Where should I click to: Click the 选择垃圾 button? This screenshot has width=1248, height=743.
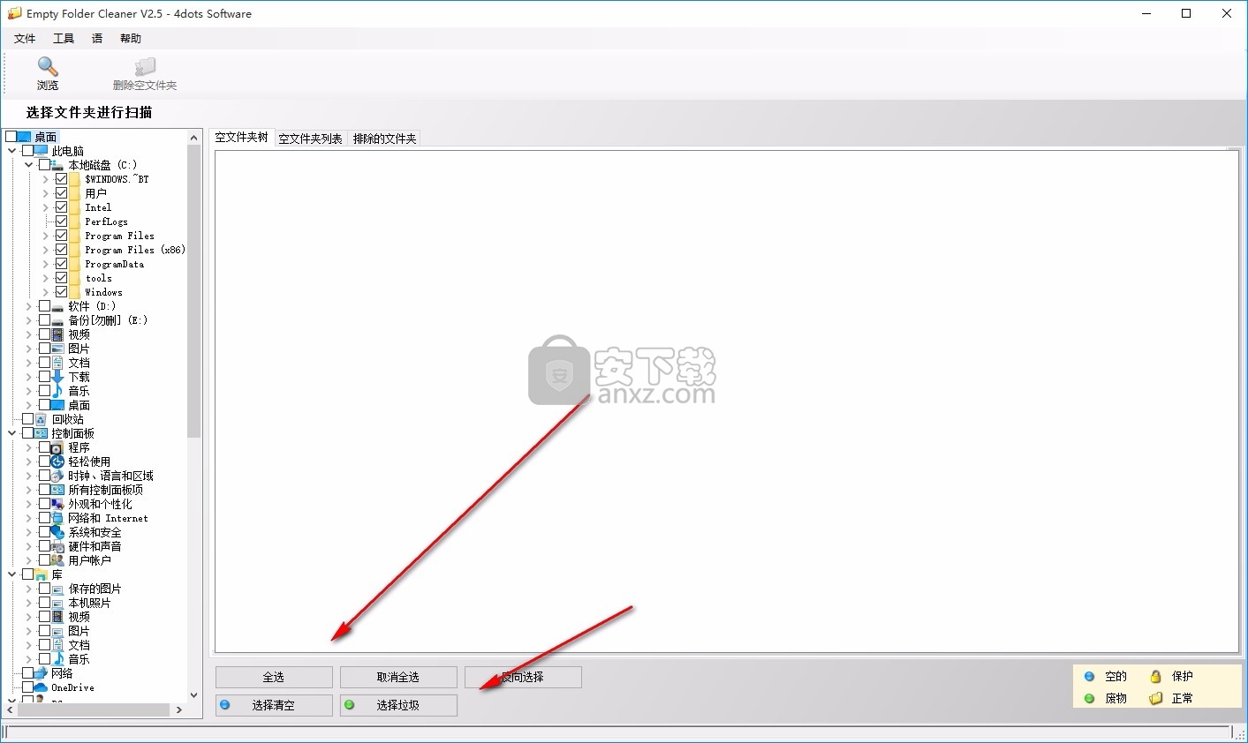398,705
